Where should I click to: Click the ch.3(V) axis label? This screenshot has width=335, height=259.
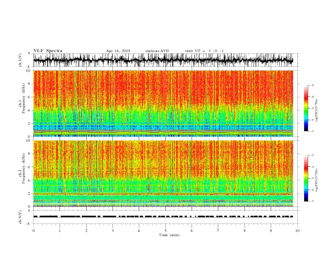pos(20,217)
